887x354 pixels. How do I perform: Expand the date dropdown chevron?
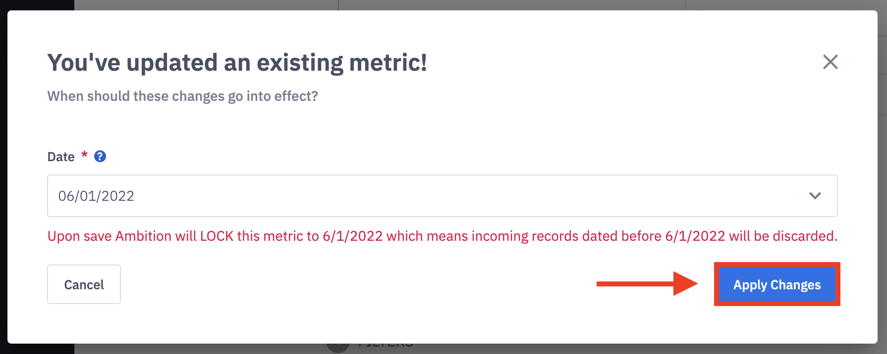coord(815,196)
